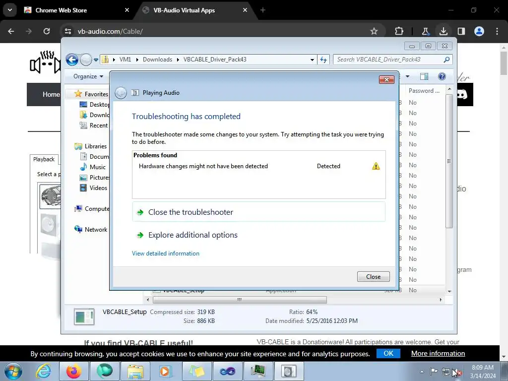Image resolution: width=508 pixels, height=381 pixels.
Task: Expand the address bar history dropdown
Action: [x=312, y=60]
